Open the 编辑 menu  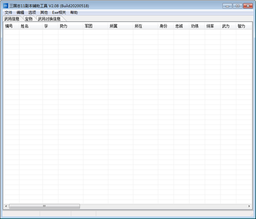pyautogui.click(x=20, y=12)
